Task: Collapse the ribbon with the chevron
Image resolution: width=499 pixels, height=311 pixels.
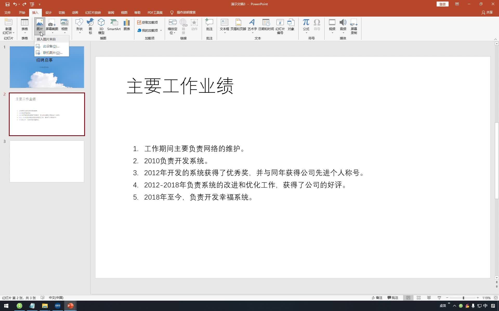Action: pyautogui.click(x=495, y=39)
